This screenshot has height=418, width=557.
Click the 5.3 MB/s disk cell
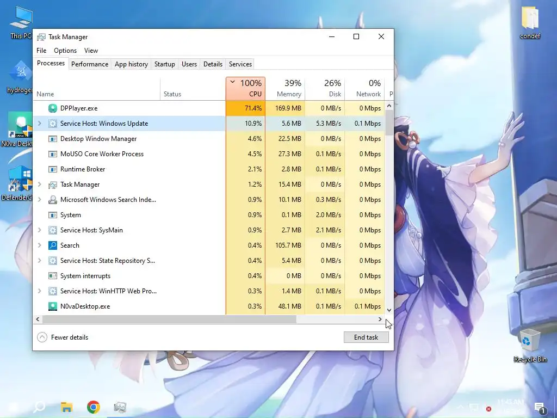pyautogui.click(x=325, y=124)
